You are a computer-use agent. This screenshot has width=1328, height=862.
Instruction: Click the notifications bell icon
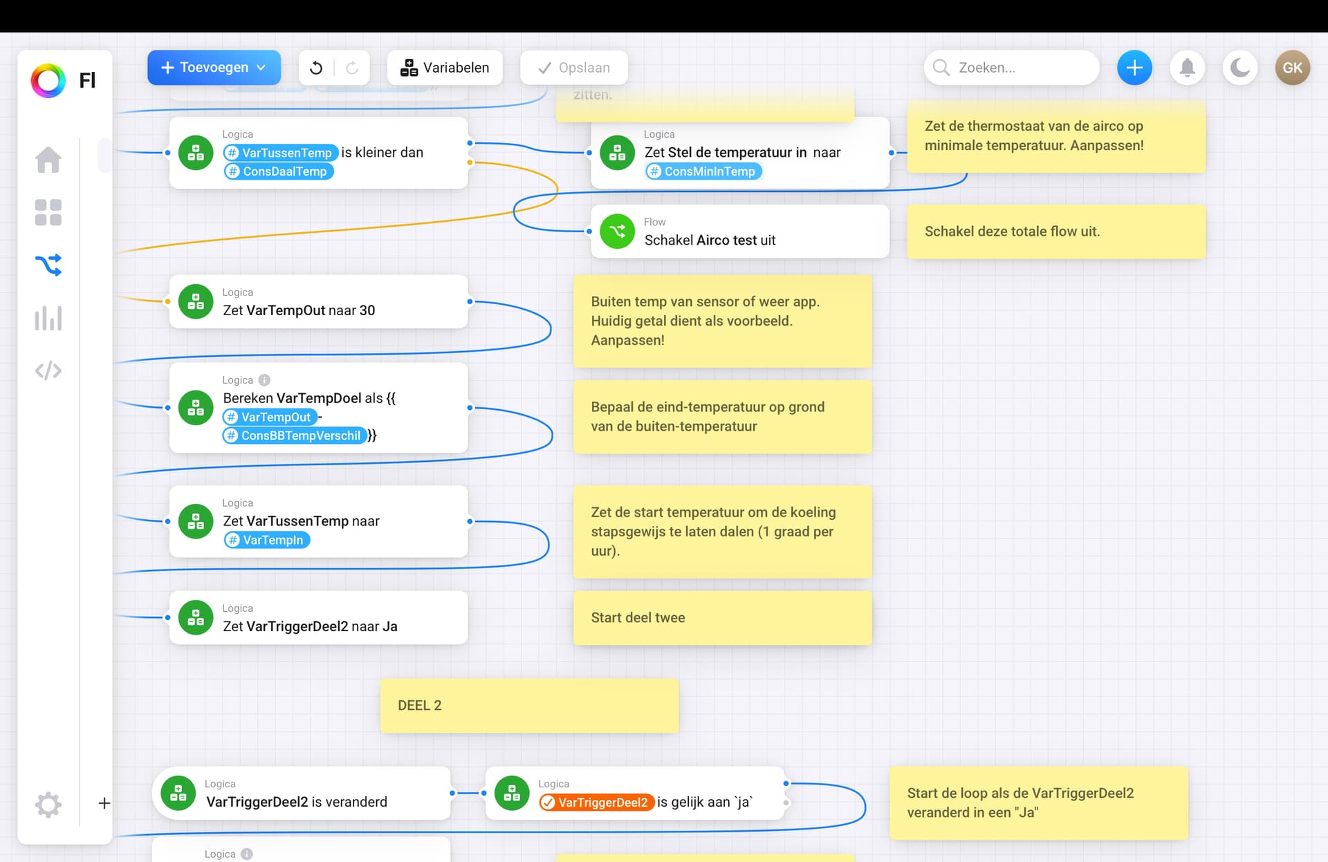[1187, 68]
